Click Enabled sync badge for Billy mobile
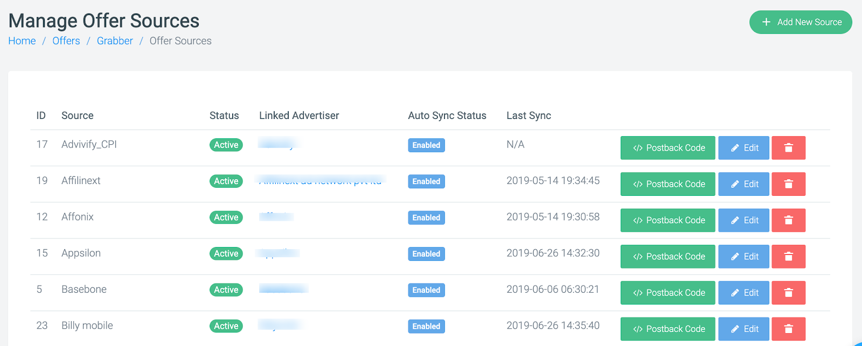The height and width of the screenshot is (346, 862). click(x=426, y=326)
